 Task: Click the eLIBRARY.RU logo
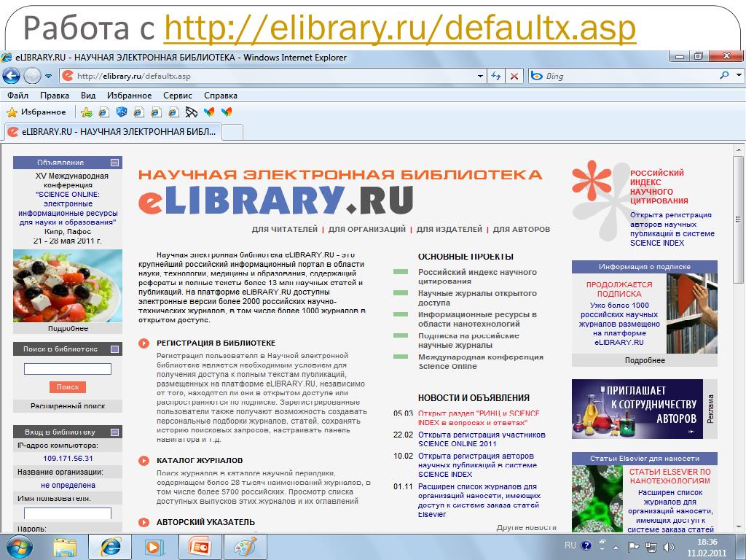pos(276,200)
